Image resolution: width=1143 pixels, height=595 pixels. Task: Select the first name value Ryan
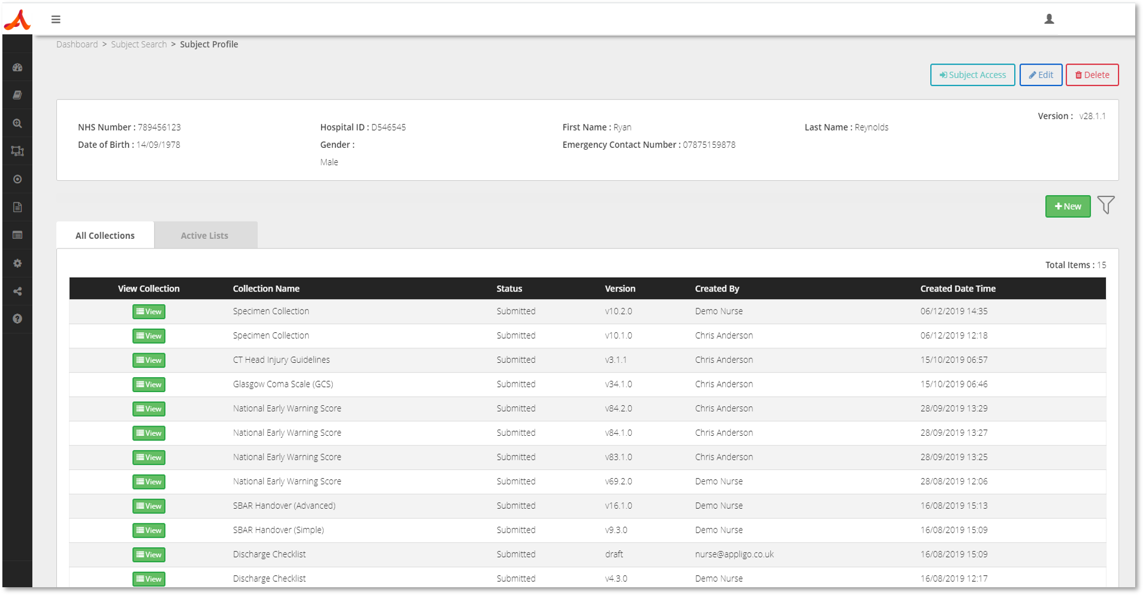(x=622, y=127)
